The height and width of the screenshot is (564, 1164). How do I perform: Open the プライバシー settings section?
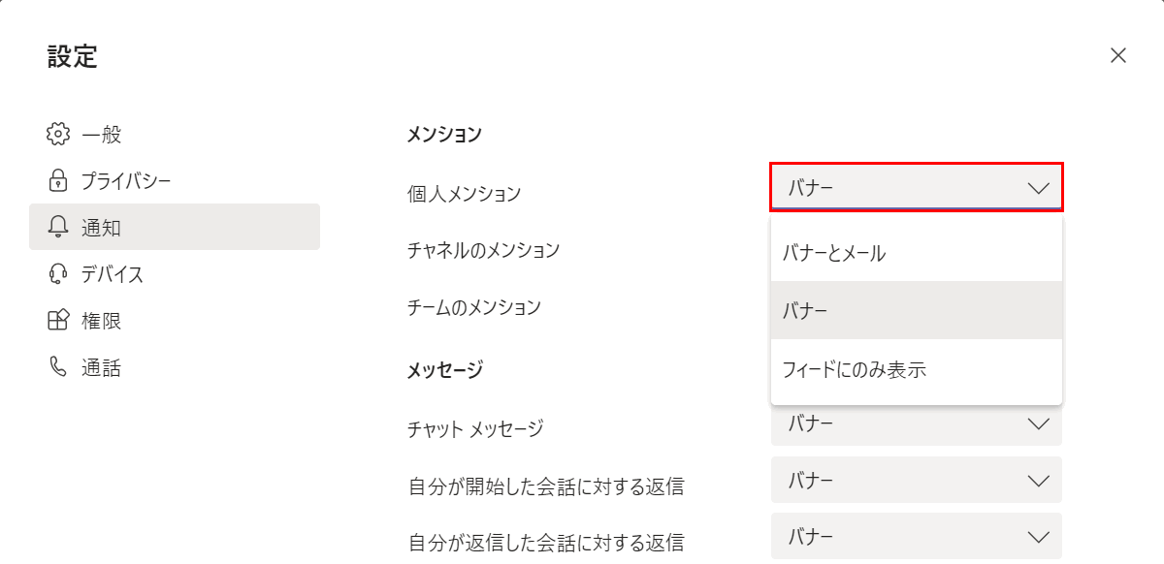(x=126, y=181)
